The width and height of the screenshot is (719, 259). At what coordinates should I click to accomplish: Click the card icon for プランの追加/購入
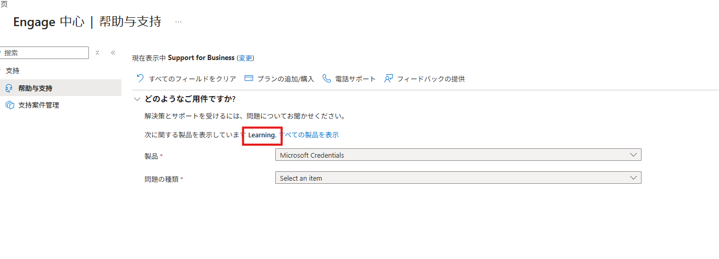(x=249, y=78)
